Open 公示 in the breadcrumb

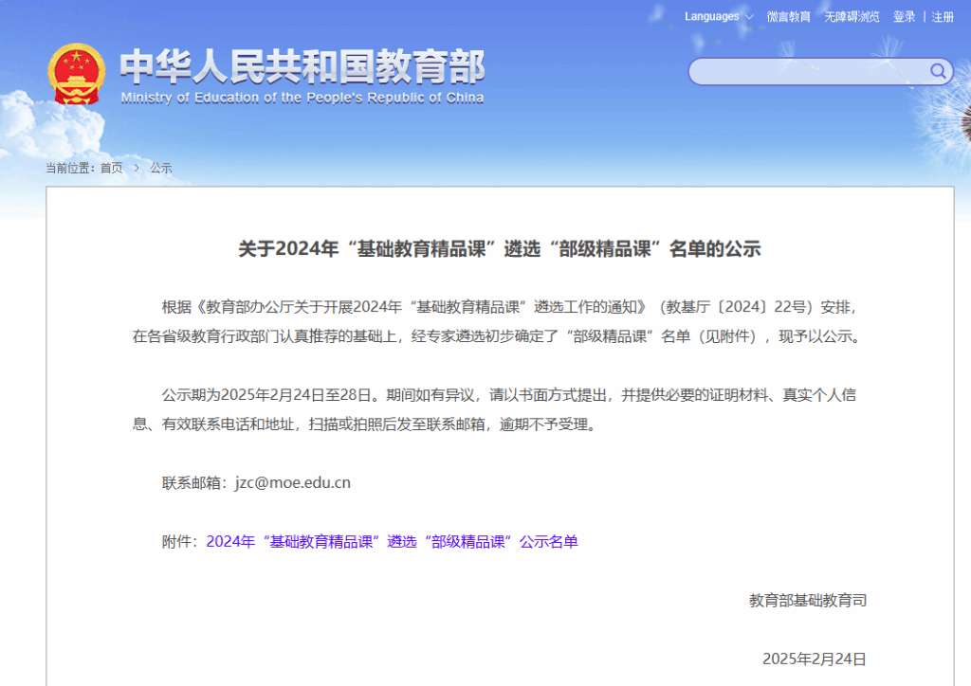tap(161, 168)
